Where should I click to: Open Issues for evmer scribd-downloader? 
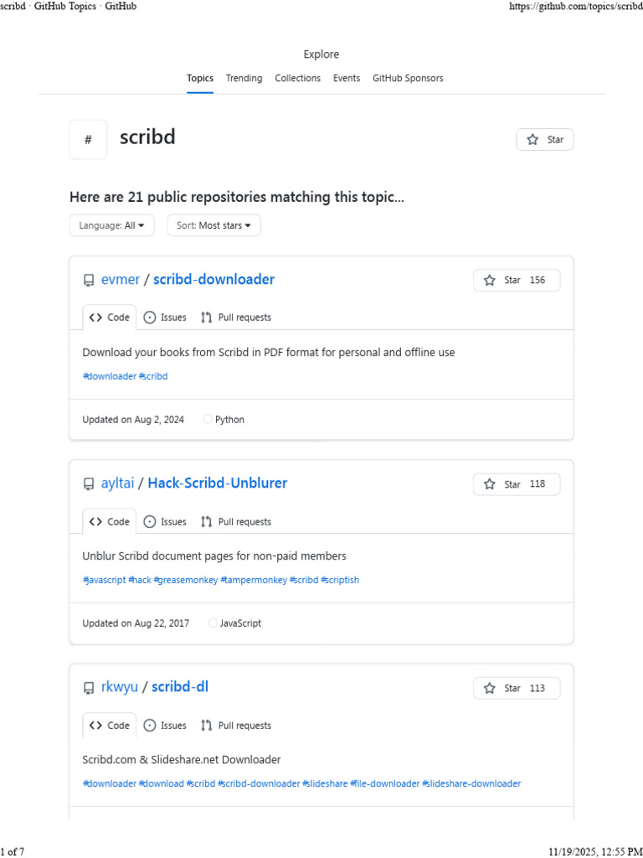point(165,318)
